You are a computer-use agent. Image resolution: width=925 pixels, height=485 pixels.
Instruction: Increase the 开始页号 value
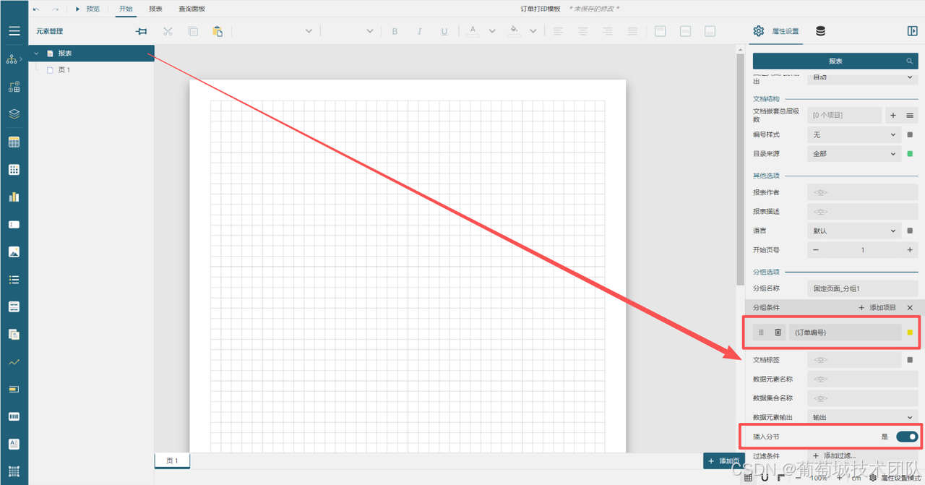click(910, 250)
